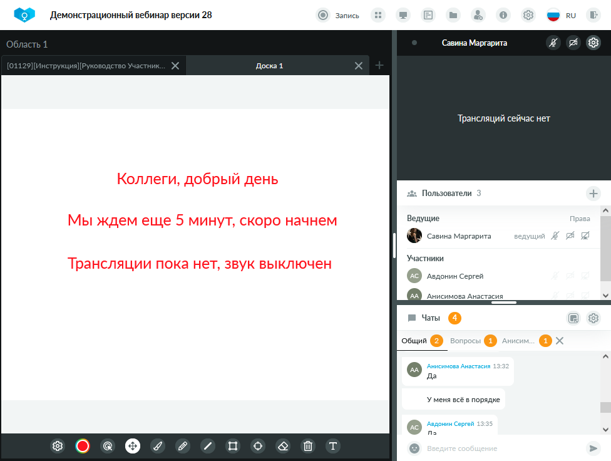This screenshot has height=461, width=611.
Task: Toggle Авдонин Сергей microphone permission
Action: [555, 276]
